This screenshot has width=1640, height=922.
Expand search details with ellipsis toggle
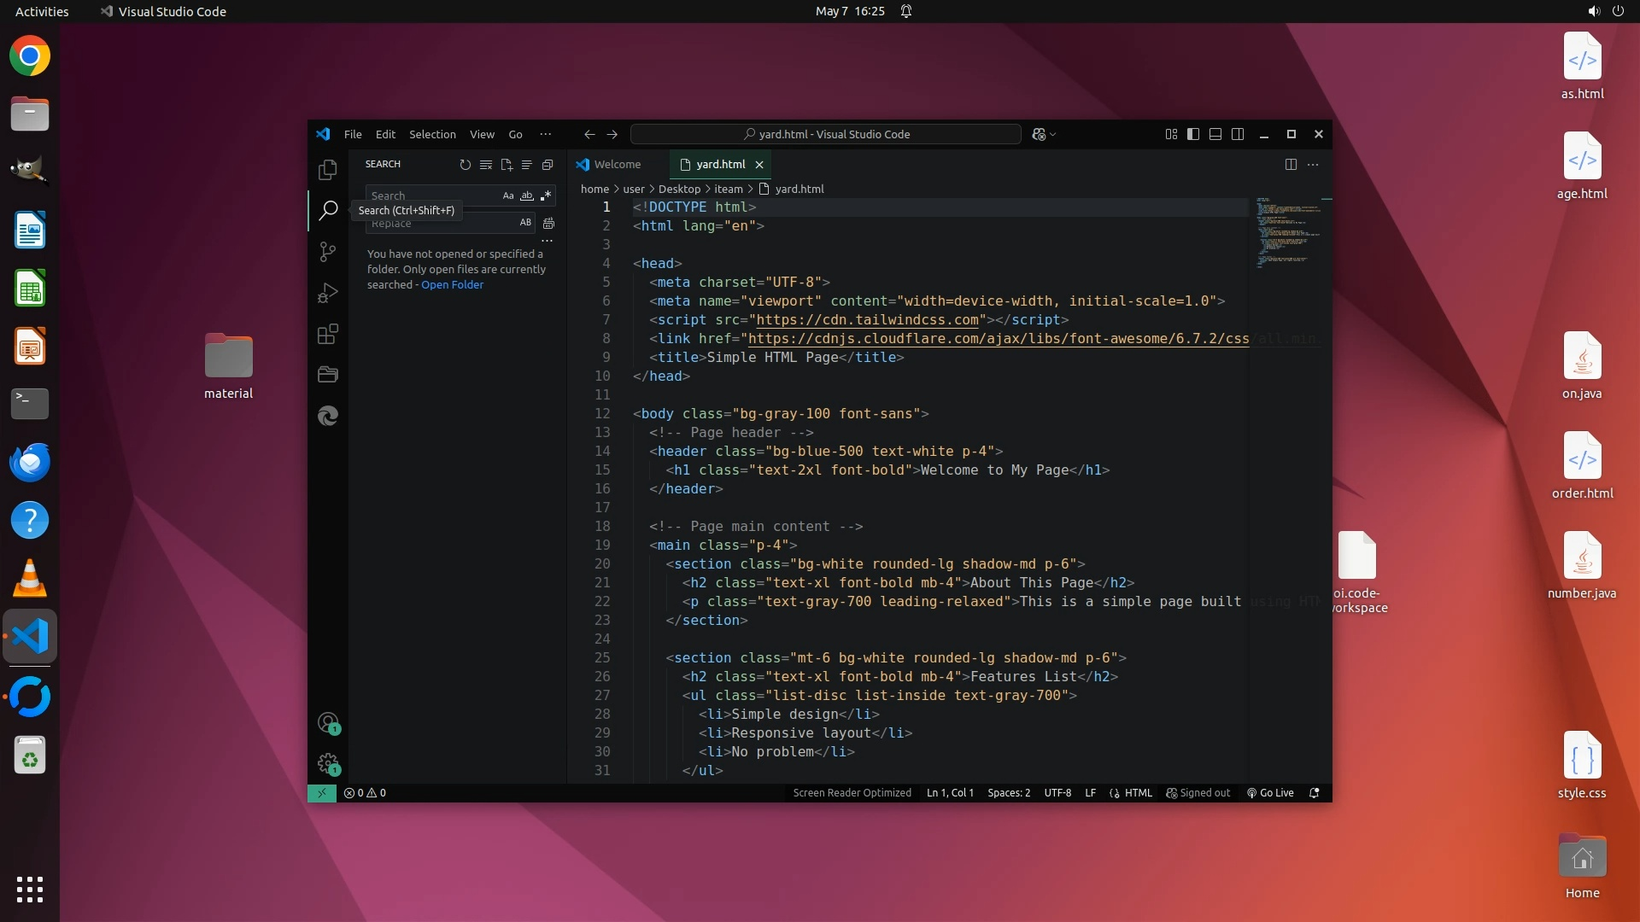547,241
